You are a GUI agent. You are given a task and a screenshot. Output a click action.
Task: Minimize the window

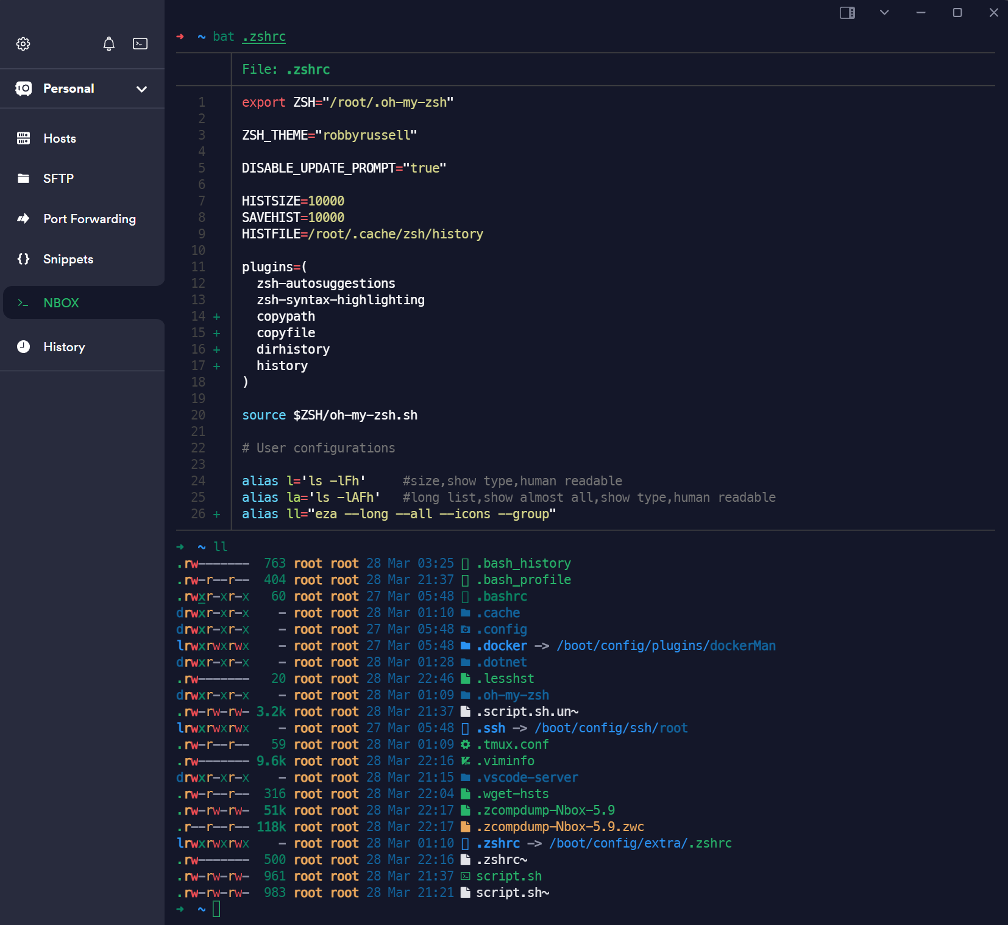[x=921, y=13]
